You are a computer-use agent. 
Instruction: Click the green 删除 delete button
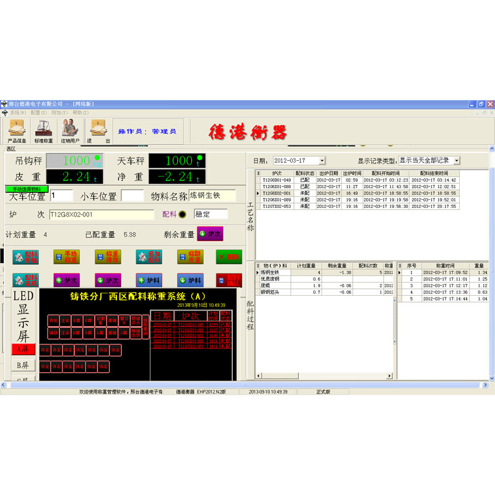pyautogui.click(x=229, y=257)
